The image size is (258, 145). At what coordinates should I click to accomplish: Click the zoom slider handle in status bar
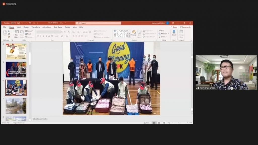179,123
